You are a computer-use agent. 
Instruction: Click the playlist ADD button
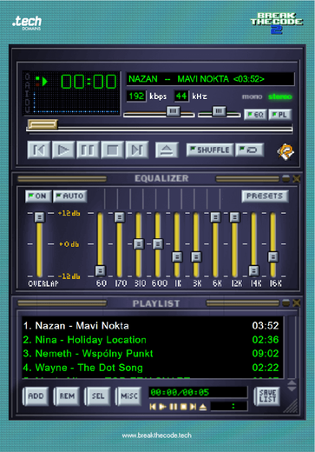(x=36, y=395)
